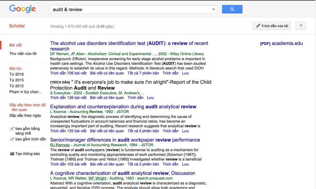Click 'Trích dẫn' cite link after 'Tất cả 2 phiên bản'

coord(171,164)
